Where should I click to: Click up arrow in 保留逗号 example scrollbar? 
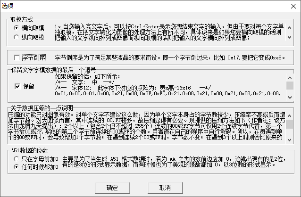point(290,78)
